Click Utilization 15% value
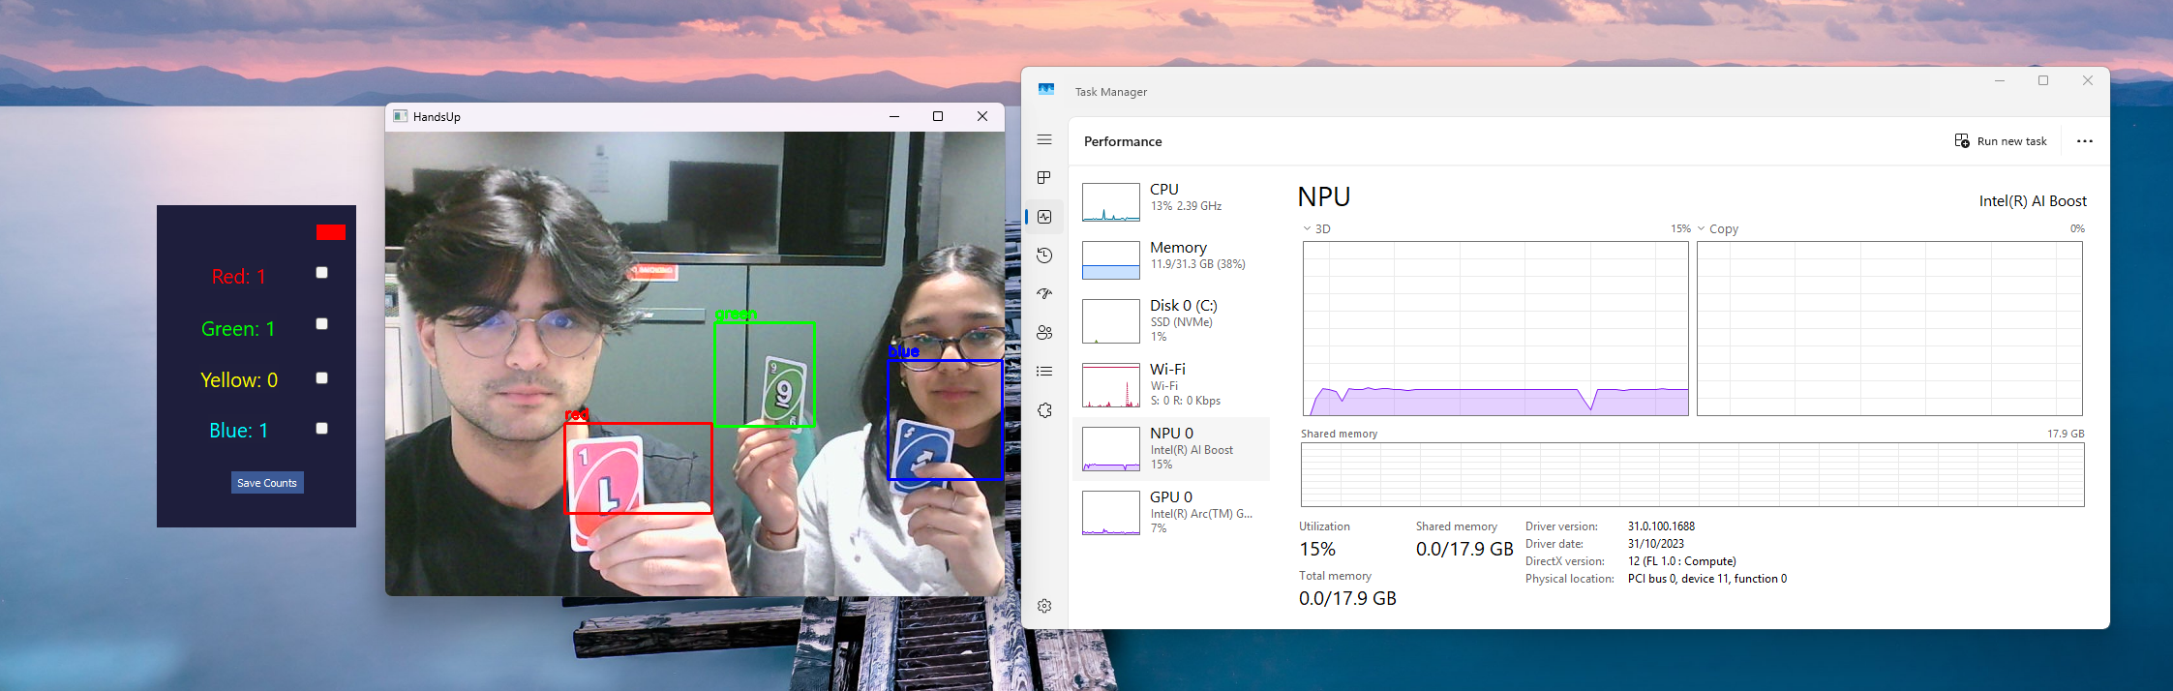 click(1317, 550)
